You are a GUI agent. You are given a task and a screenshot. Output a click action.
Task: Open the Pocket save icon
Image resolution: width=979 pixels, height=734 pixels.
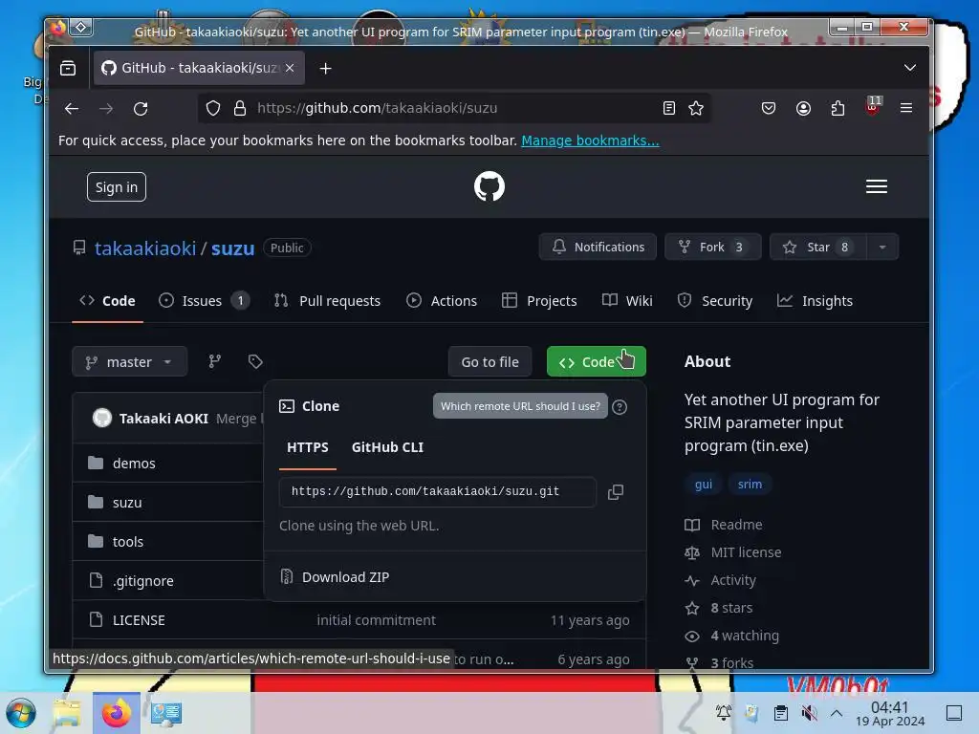coord(769,109)
